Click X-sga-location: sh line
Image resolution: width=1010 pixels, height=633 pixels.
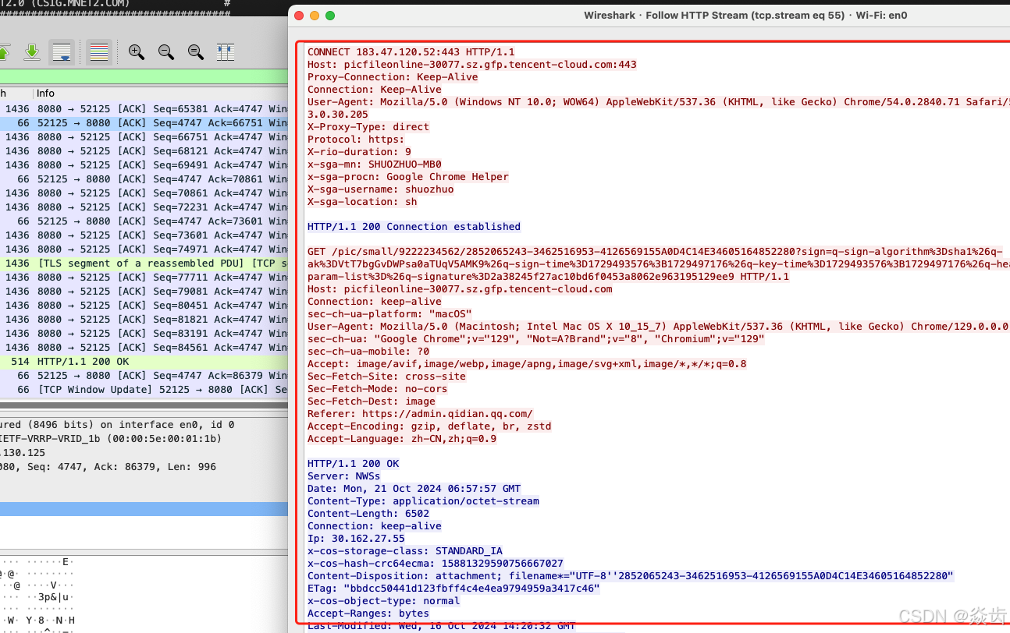(362, 202)
